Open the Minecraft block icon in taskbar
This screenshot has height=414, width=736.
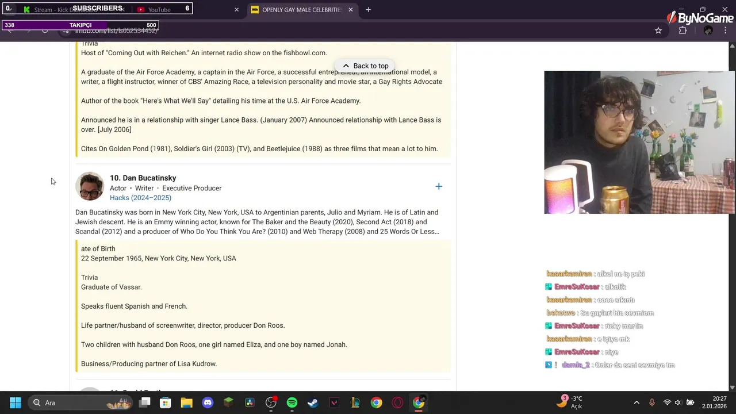point(229,402)
